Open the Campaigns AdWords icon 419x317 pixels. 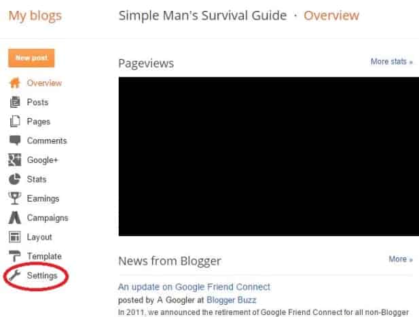pos(15,218)
